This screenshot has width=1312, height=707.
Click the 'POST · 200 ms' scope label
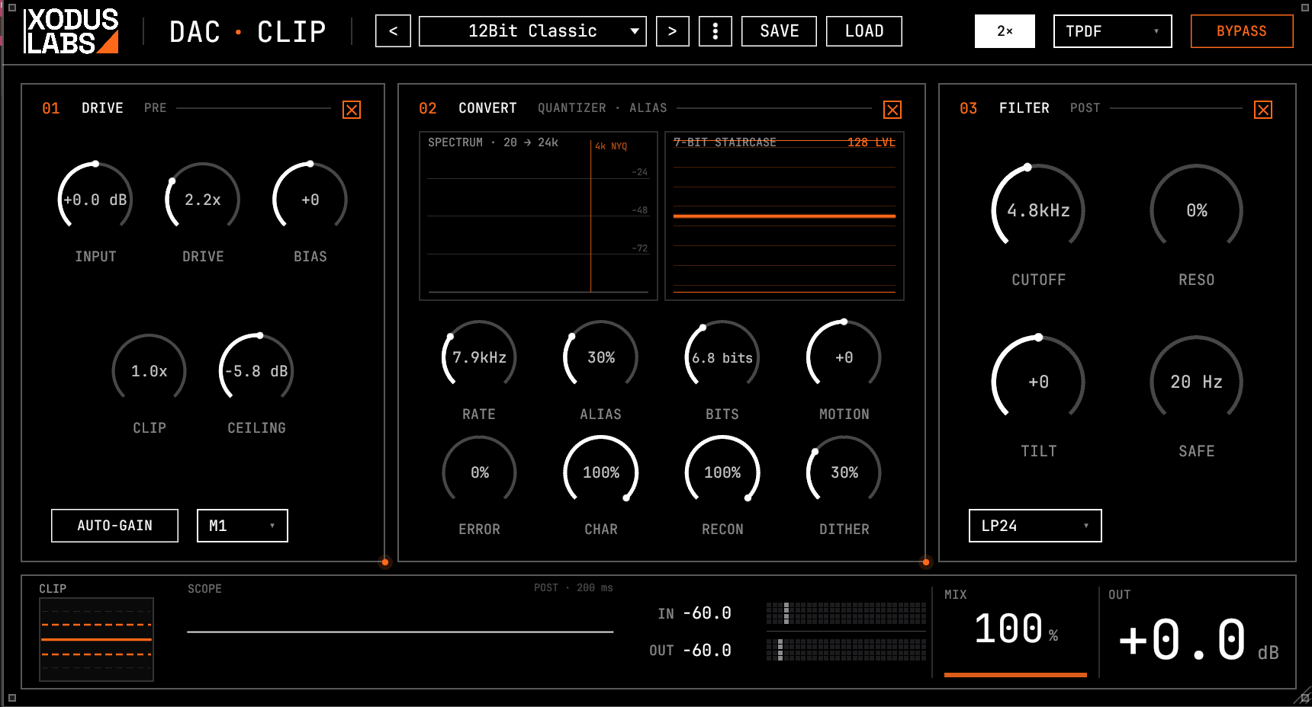[x=573, y=587]
